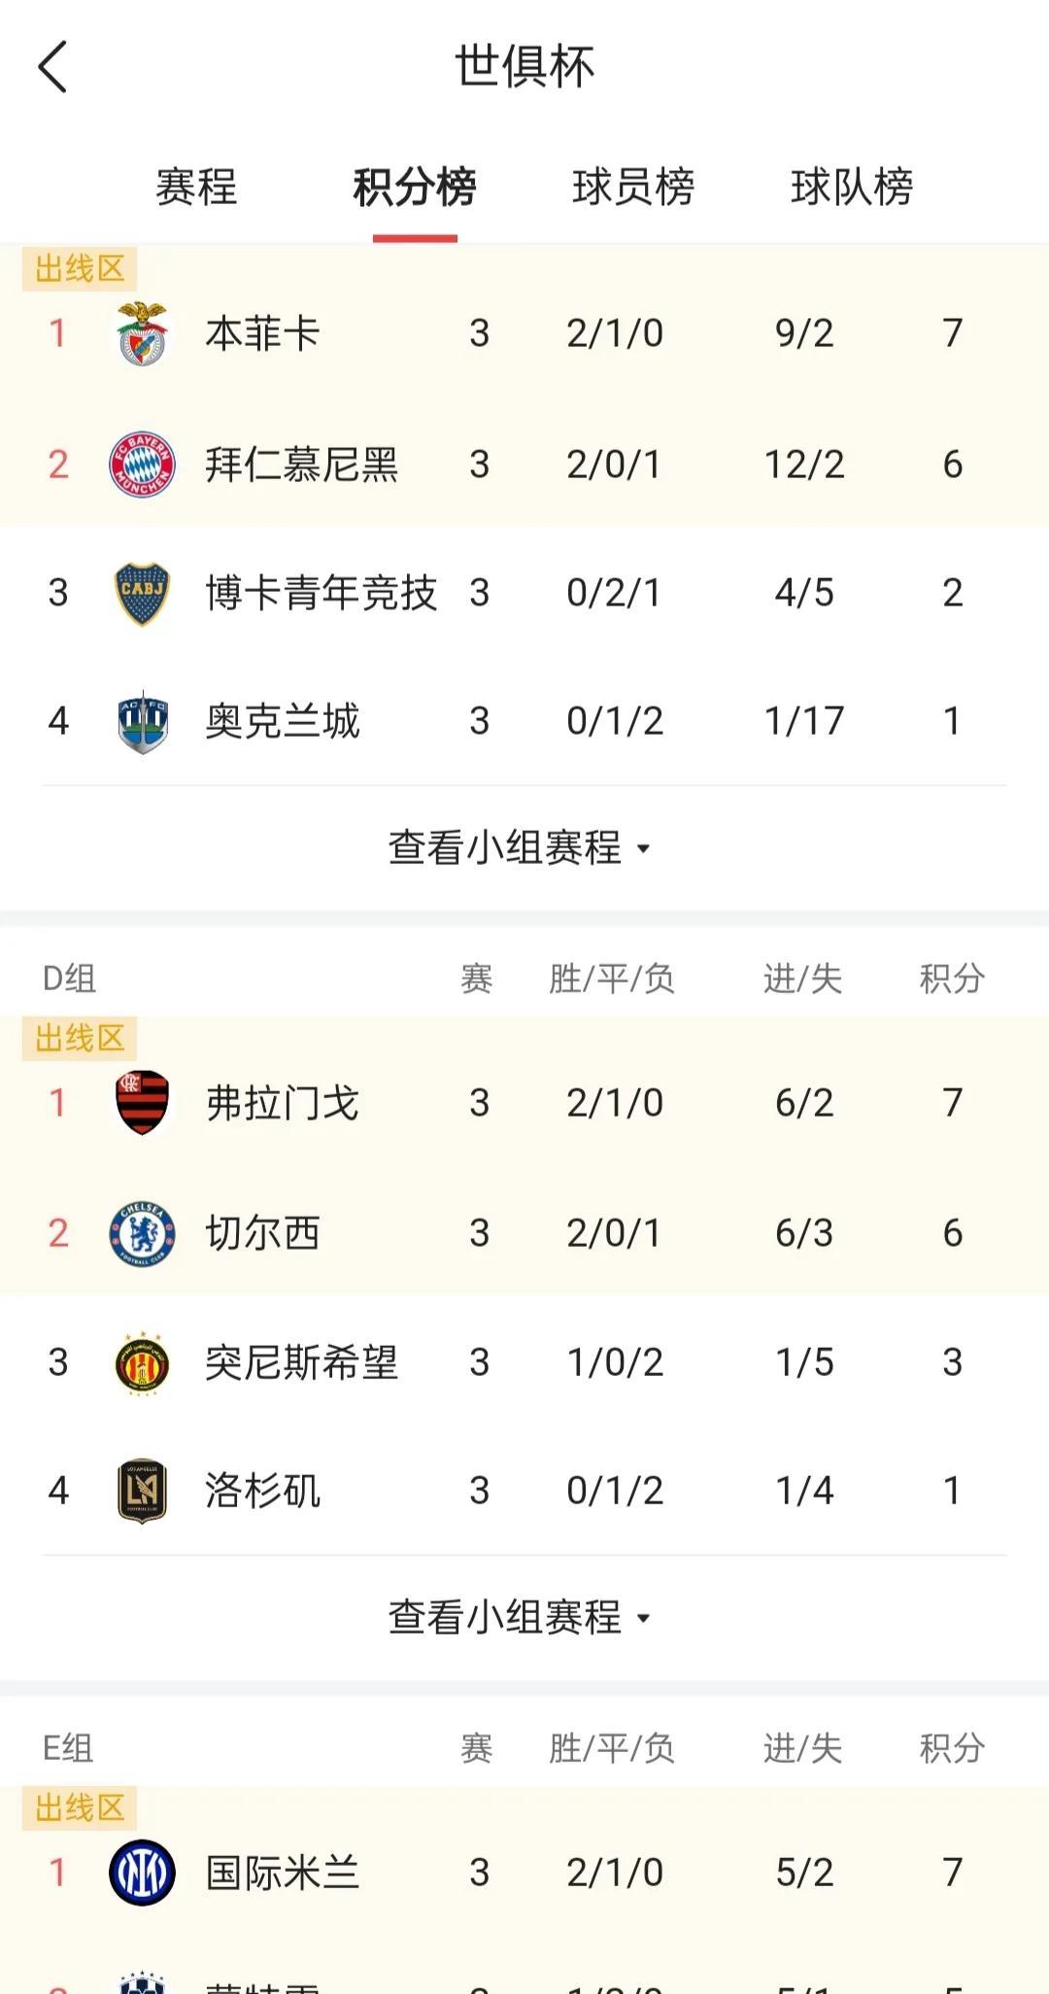
Task: Open Auckland City team crest icon
Action: click(x=143, y=721)
